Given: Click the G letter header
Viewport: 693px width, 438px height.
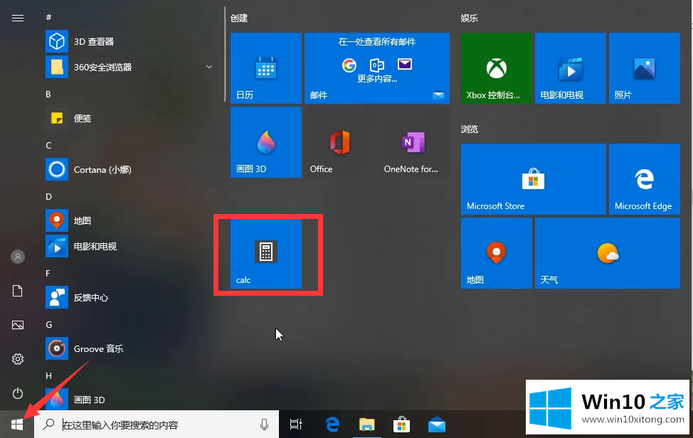Looking at the screenshot, I should (x=48, y=324).
